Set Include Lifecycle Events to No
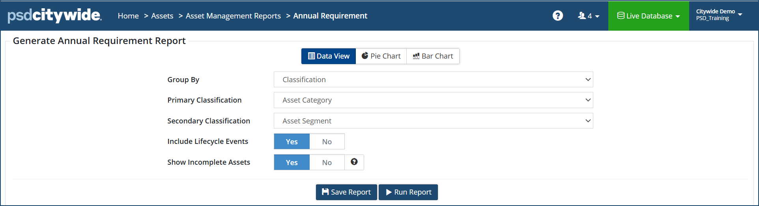The height and width of the screenshot is (206, 759). pos(327,142)
